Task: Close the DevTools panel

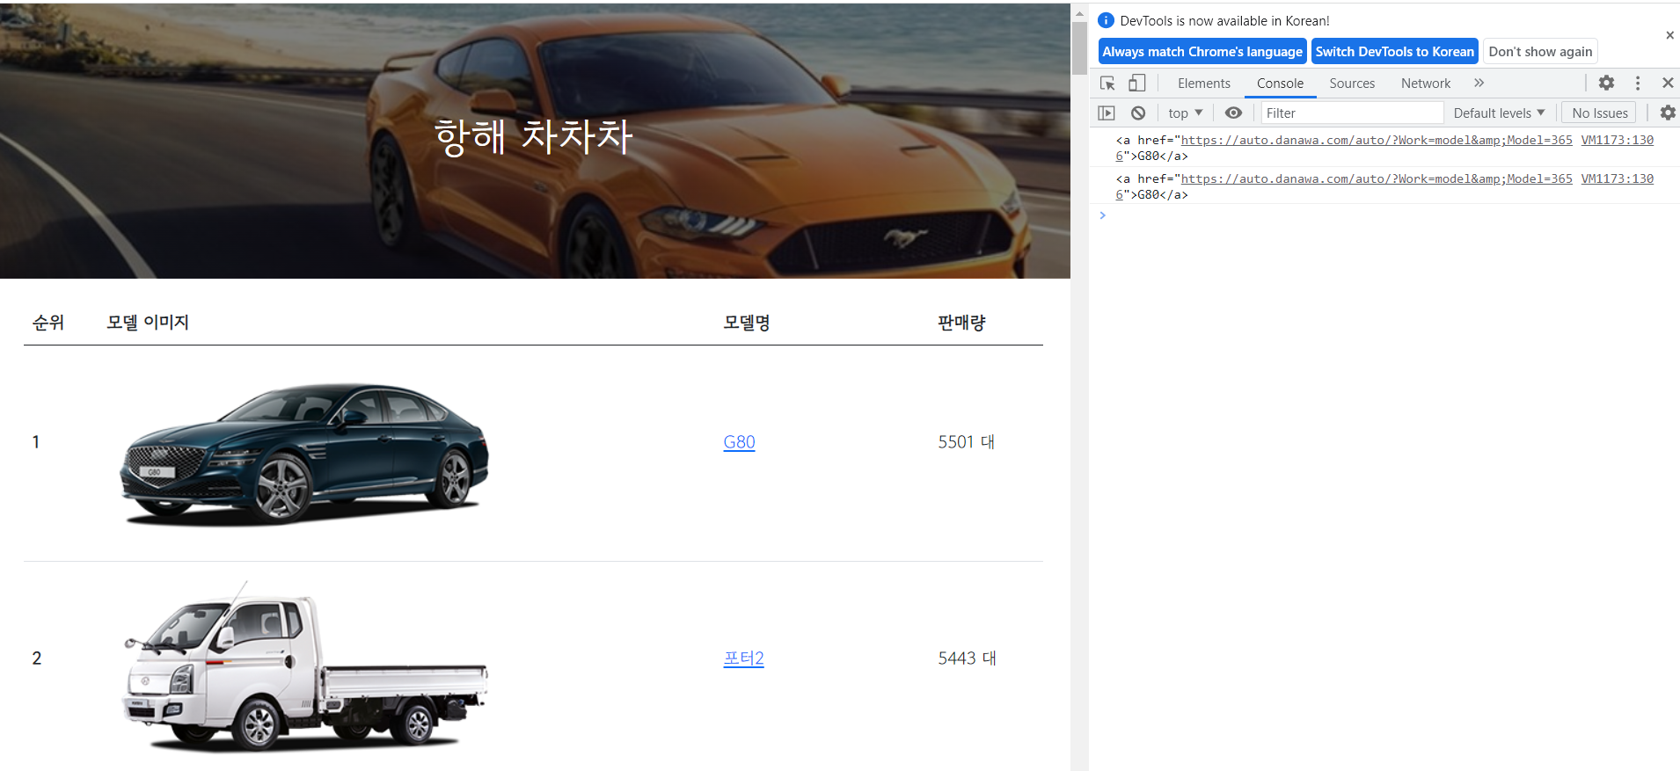Action: click(x=1667, y=83)
